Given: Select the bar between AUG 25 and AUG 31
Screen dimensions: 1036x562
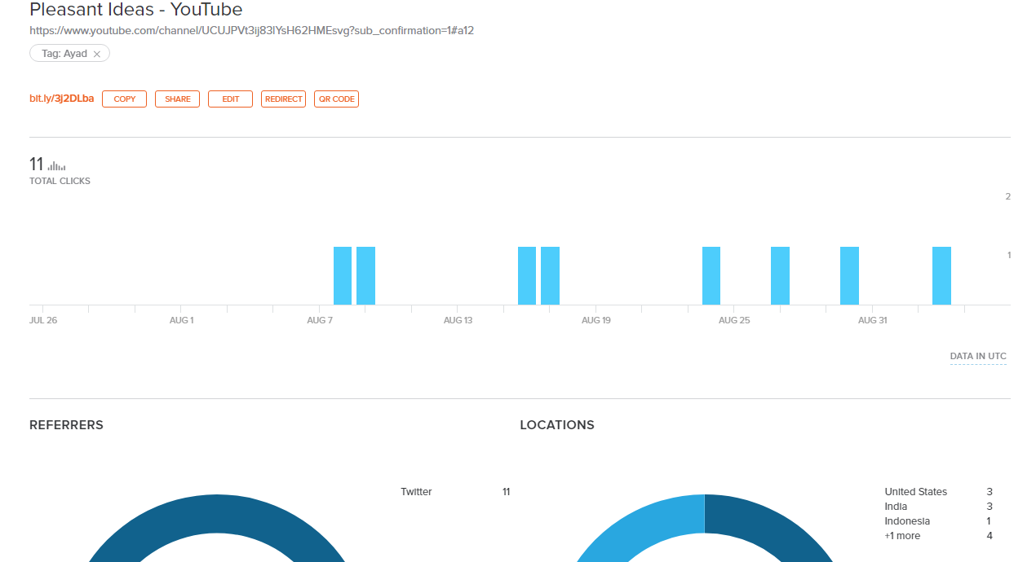Looking at the screenshot, I should click(781, 276).
